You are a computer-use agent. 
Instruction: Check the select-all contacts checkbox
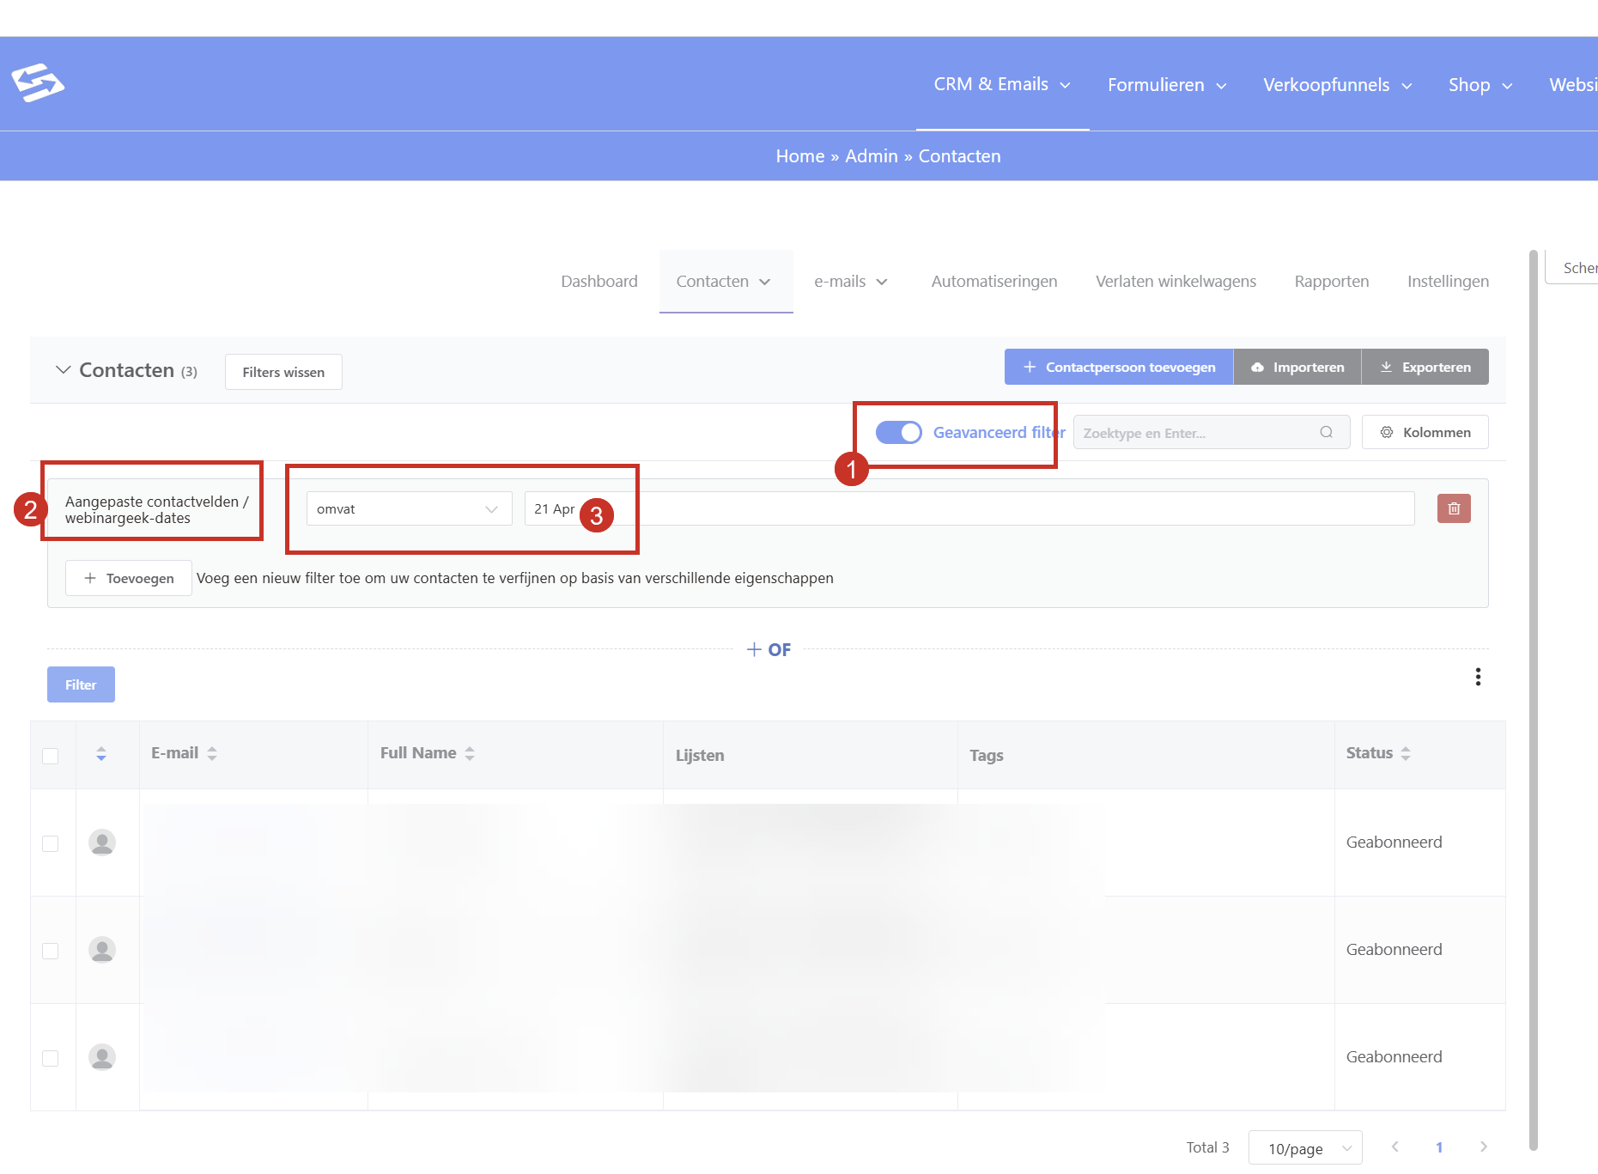pyautogui.click(x=51, y=756)
